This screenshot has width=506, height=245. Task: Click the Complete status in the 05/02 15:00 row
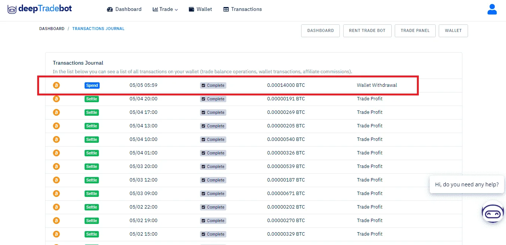(x=213, y=234)
